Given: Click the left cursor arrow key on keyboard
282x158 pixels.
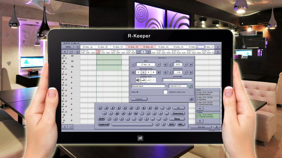Looking at the screenshot, I should (157, 124).
